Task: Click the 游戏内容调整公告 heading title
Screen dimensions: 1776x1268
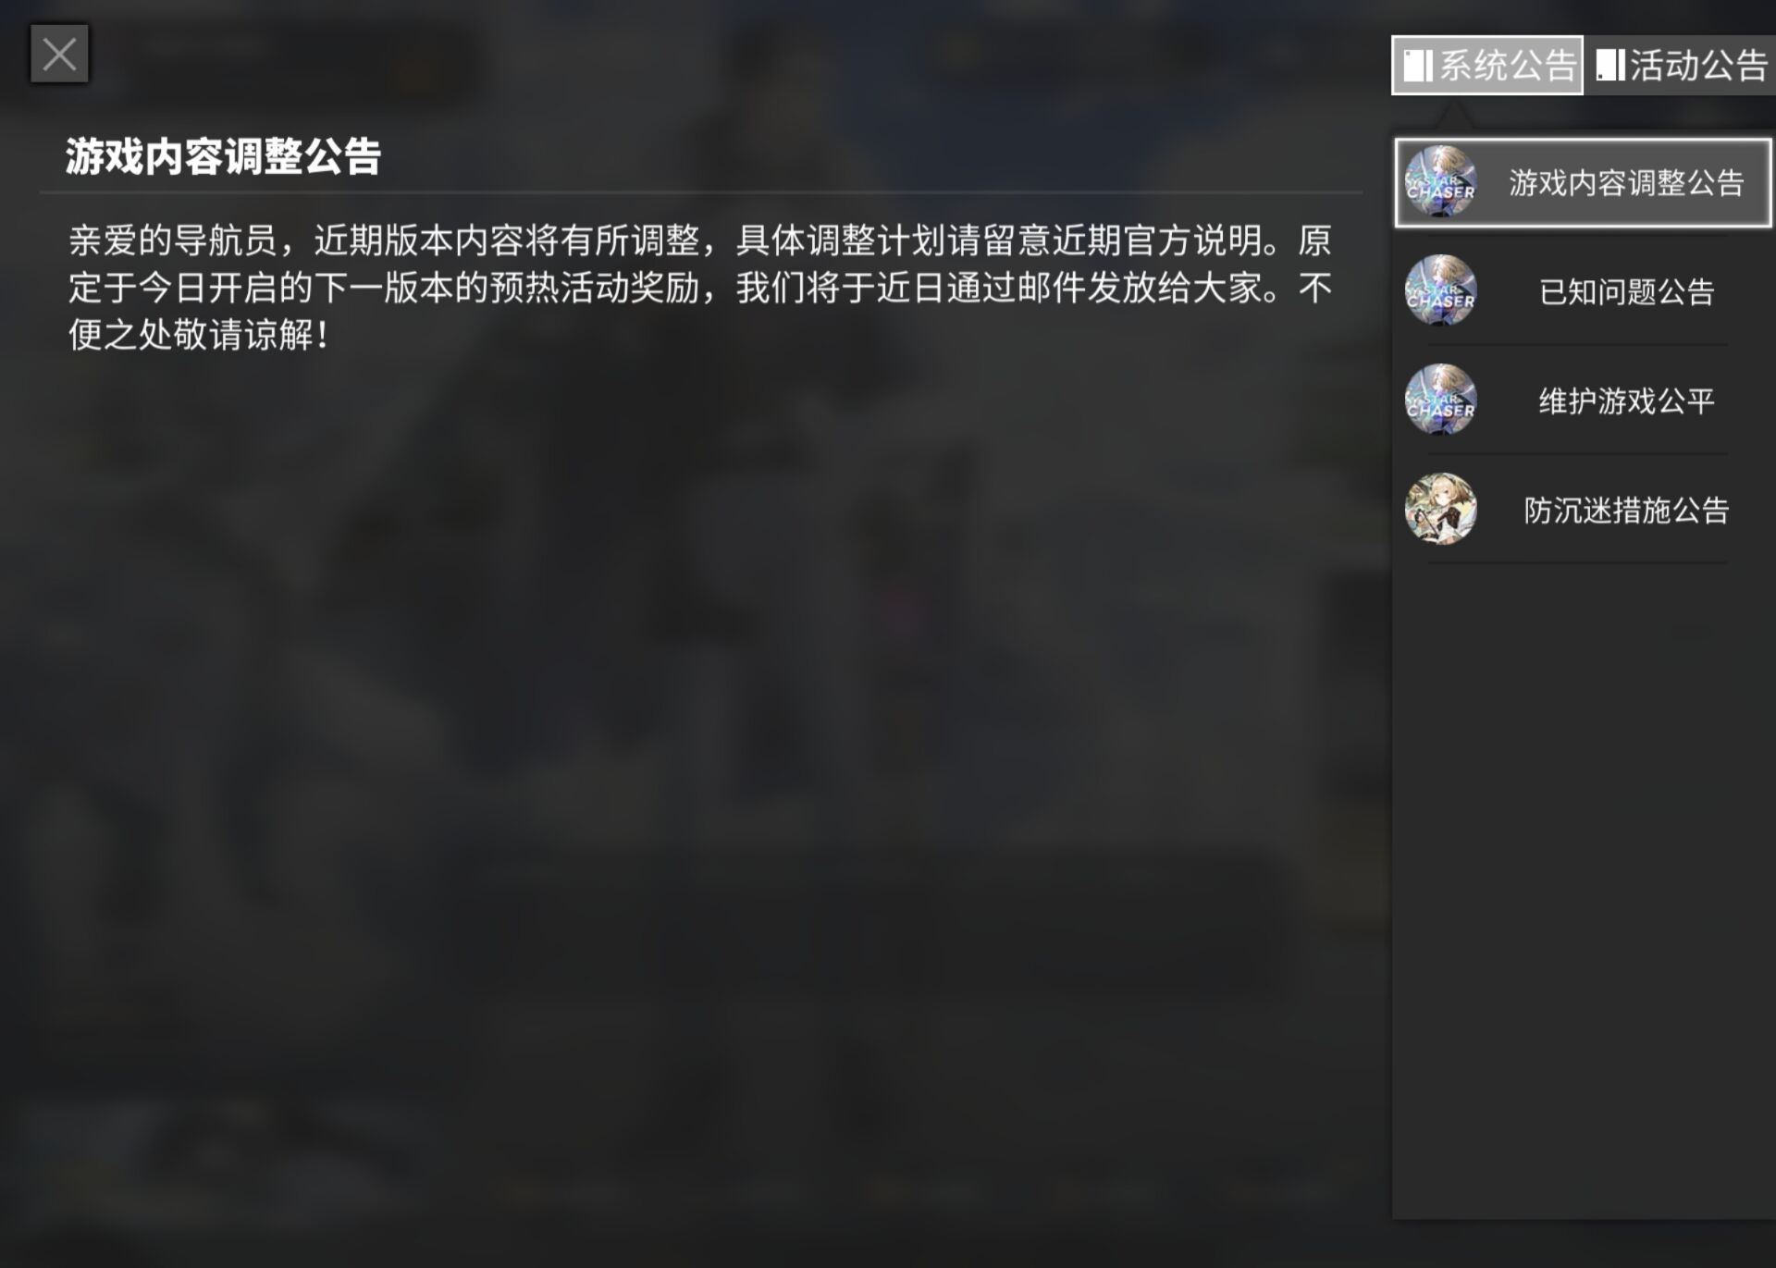Action: (223, 156)
